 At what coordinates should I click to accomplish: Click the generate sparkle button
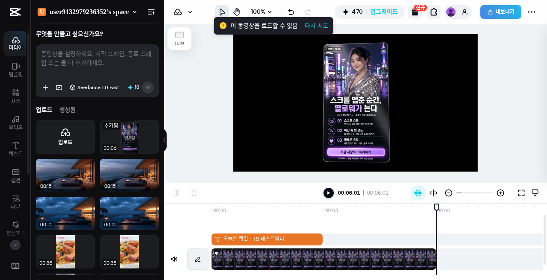tap(148, 87)
